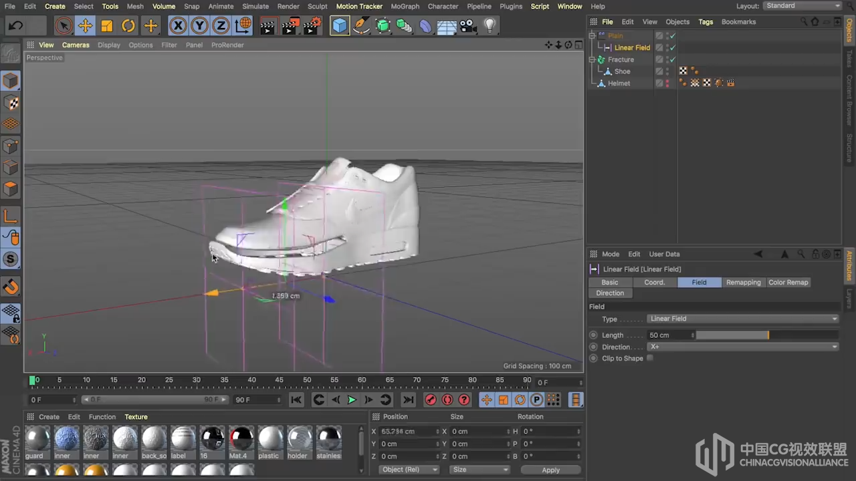Toggle Helmet visibility dots
The width and height of the screenshot is (856, 481).
pyautogui.click(x=667, y=84)
